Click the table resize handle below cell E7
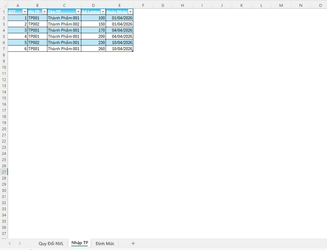 (133, 51)
